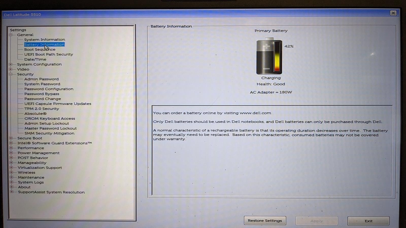The height and width of the screenshot is (228, 406).
Task: Open Boot Sequence settings
Action: (x=40, y=49)
